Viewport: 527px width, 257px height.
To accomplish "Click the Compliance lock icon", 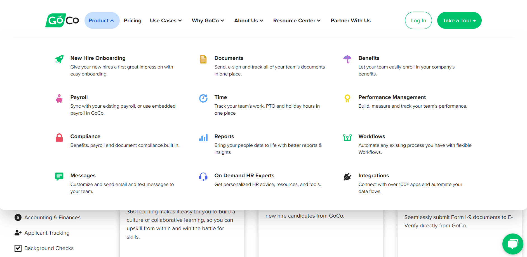I will (x=59, y=138).
